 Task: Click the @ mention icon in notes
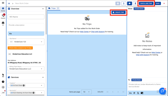click(134, 93)
